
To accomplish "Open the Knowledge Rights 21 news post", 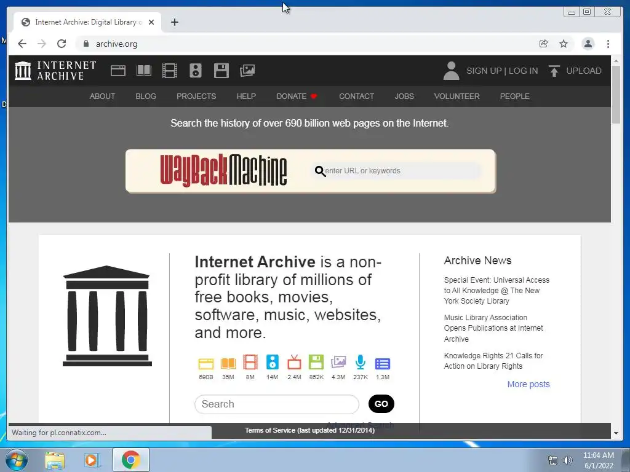I will pos(493,360).
